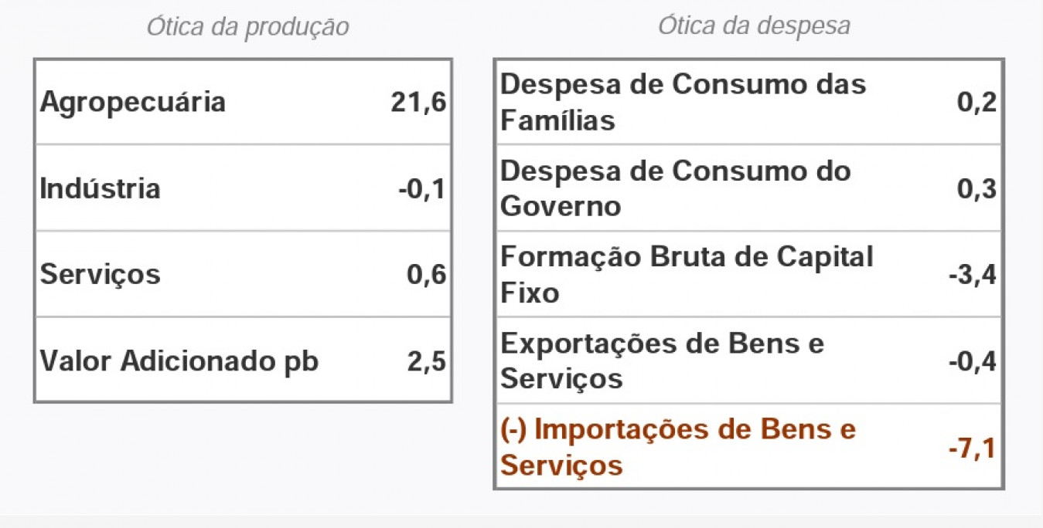Click the Indústria value -0,1
Image resolution: width=1043 pixels, height=528 pixels.
[422, 188]
